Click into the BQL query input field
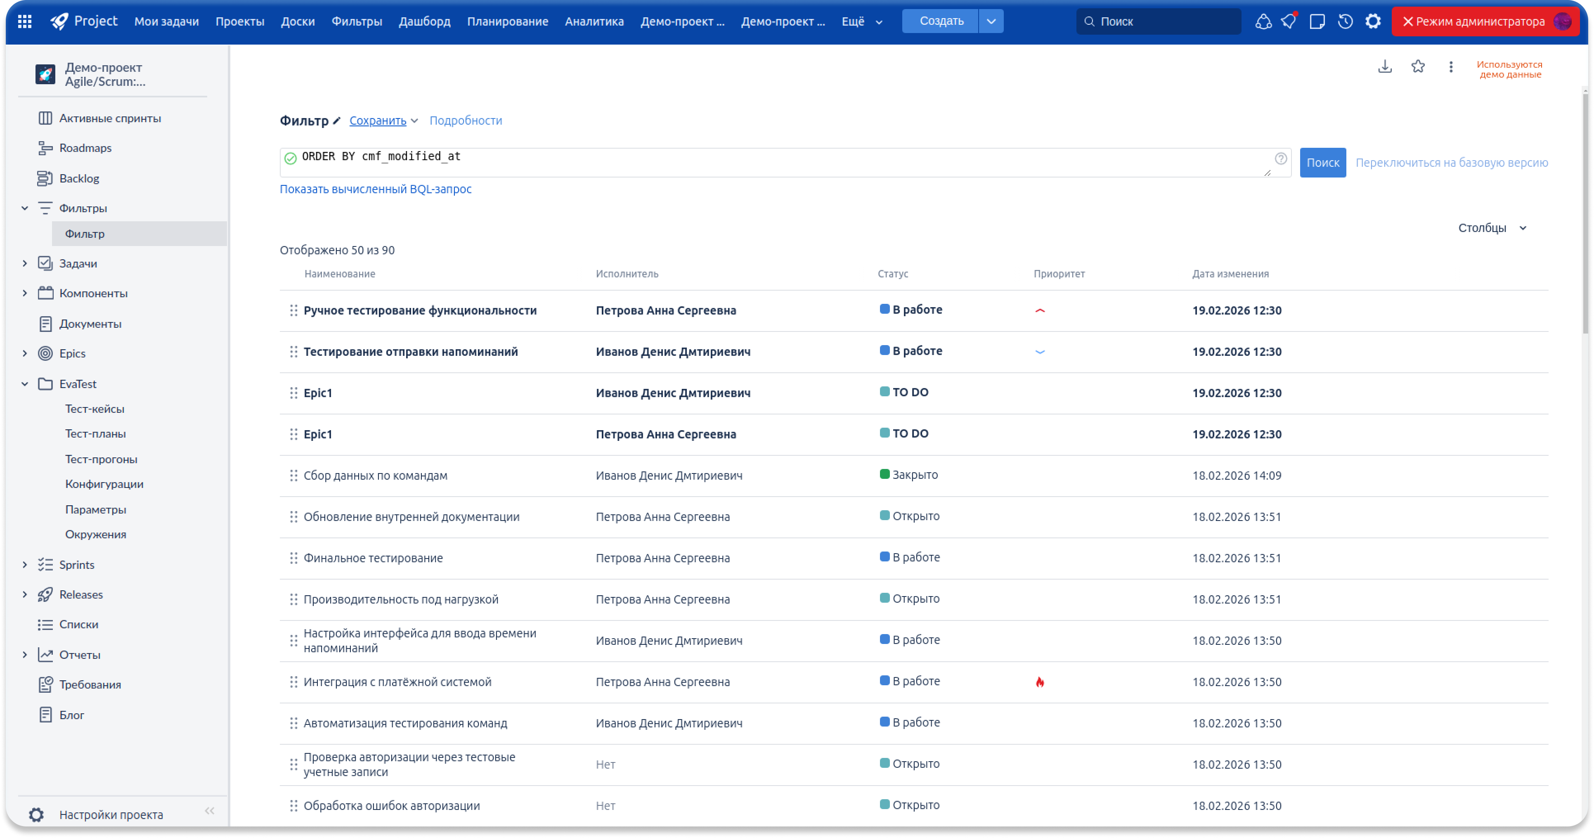Viewport: 1594px width, 838px height. click(773, 162)
